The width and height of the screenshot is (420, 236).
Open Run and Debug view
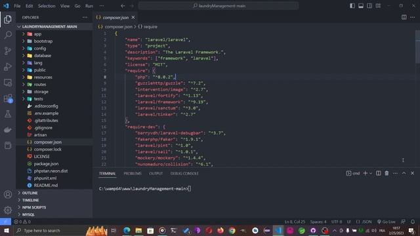(8, 66)
